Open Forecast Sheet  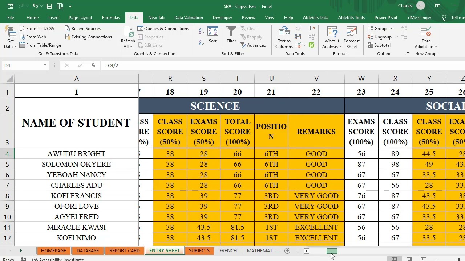[352, 38]
